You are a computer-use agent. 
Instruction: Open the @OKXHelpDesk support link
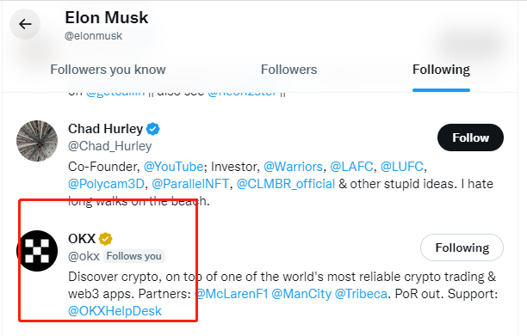pos(115,311)
